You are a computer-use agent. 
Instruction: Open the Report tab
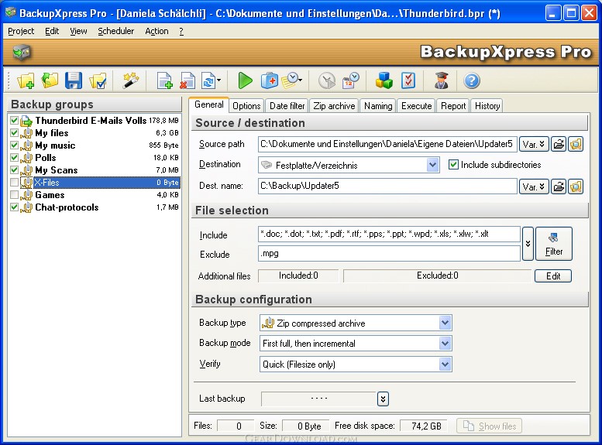click(453, 106)
